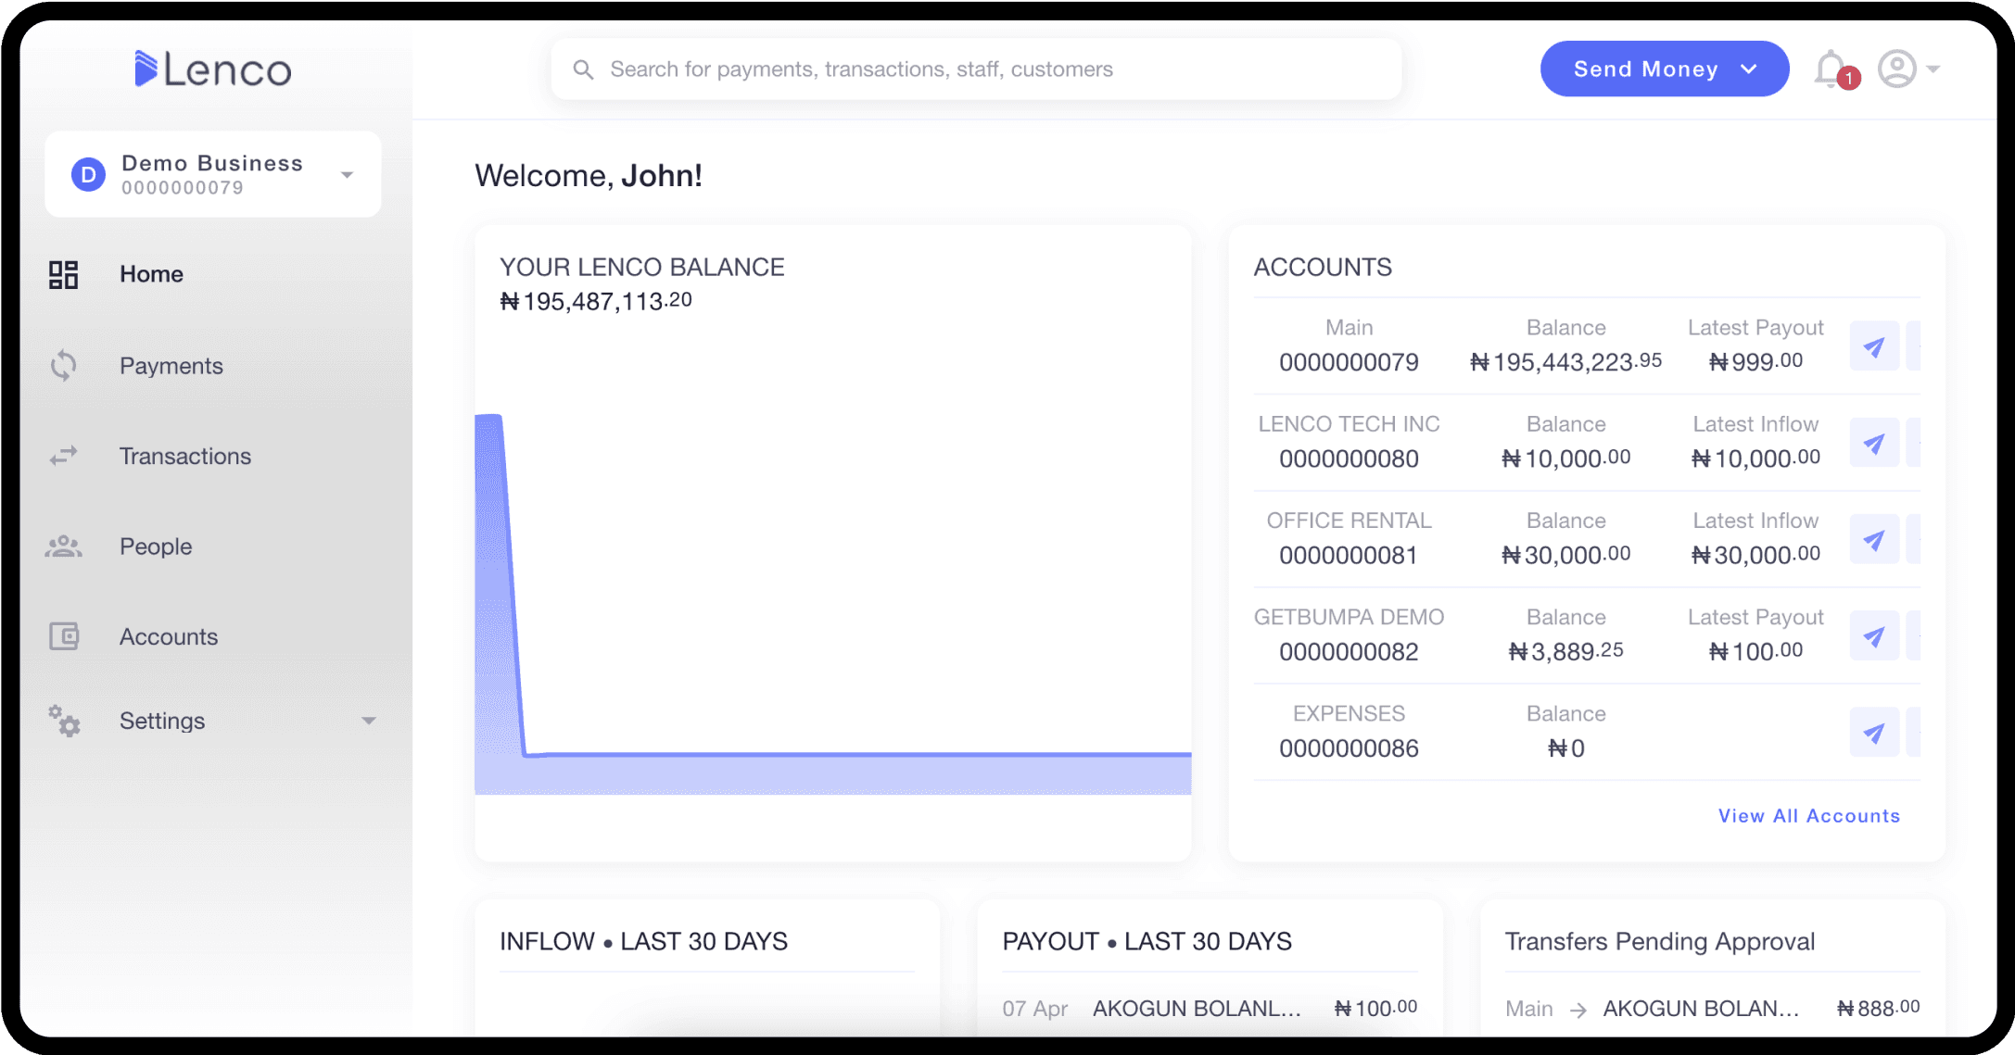
Task: Click the Settings gears icon
Action: pyautogui.click(x=64, y=721)
